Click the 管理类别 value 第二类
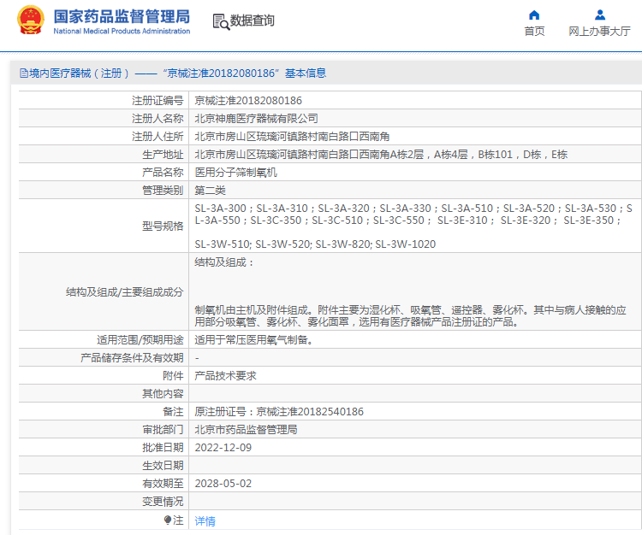Viewport: 642px width, 535px height. 210,190
